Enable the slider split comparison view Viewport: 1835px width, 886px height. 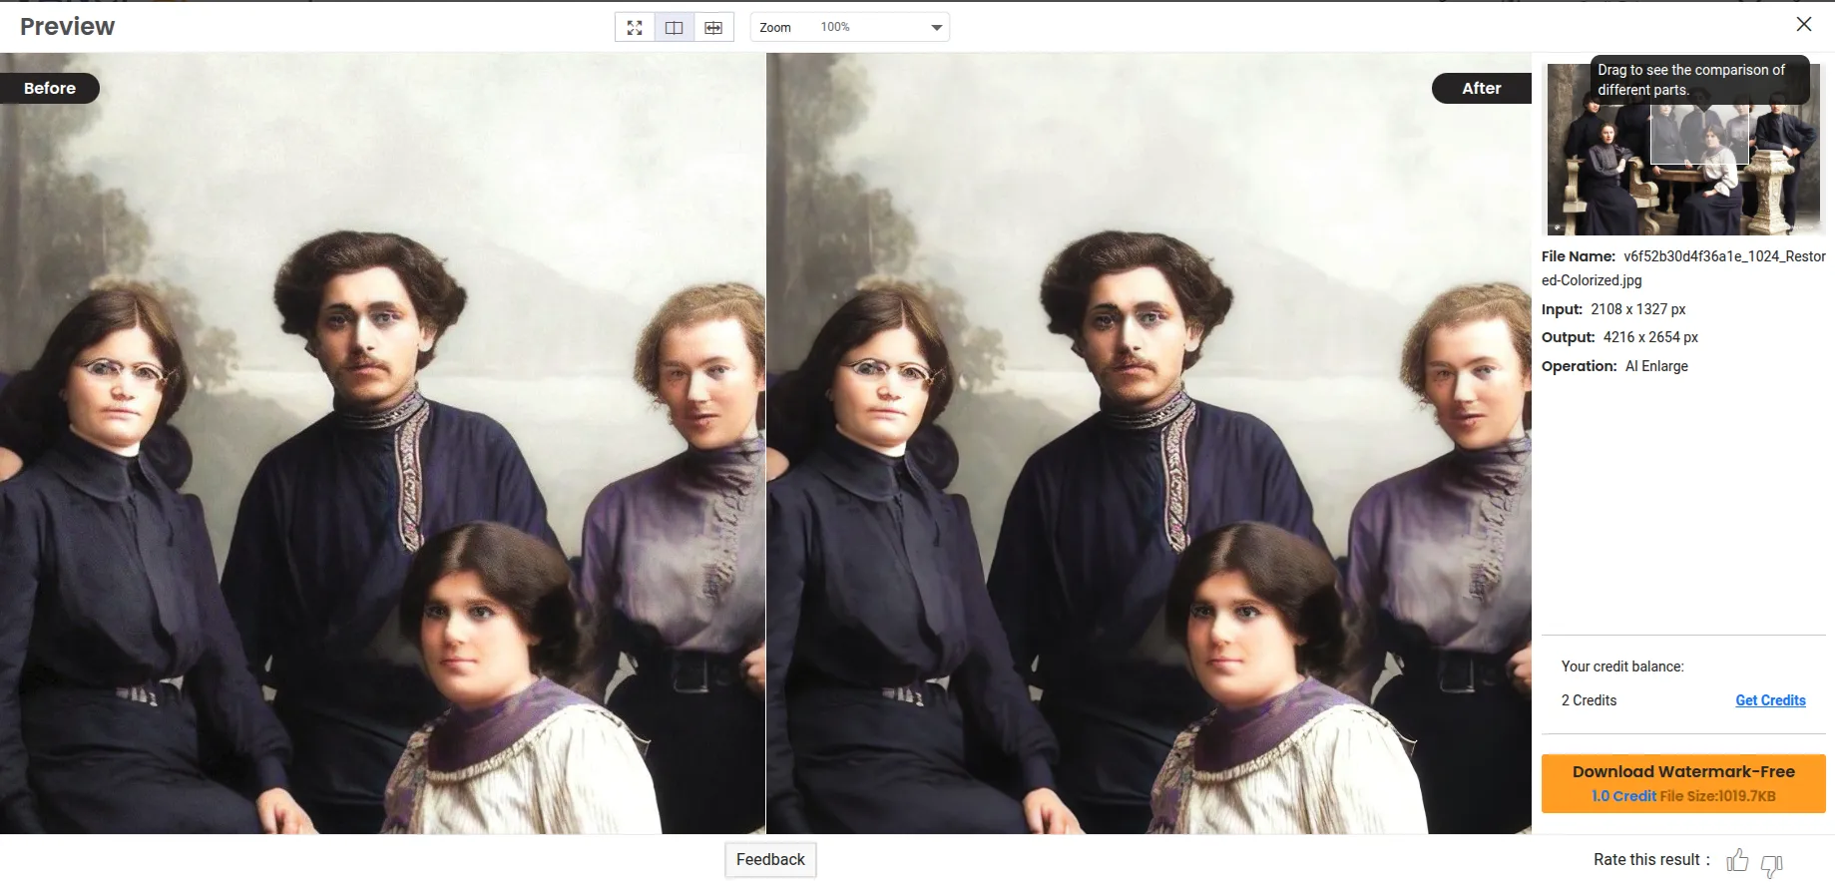point(713,28)
